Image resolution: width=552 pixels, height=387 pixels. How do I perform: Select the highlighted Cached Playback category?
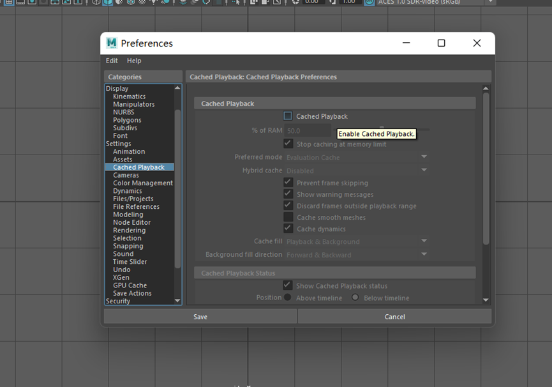point(139,167)
